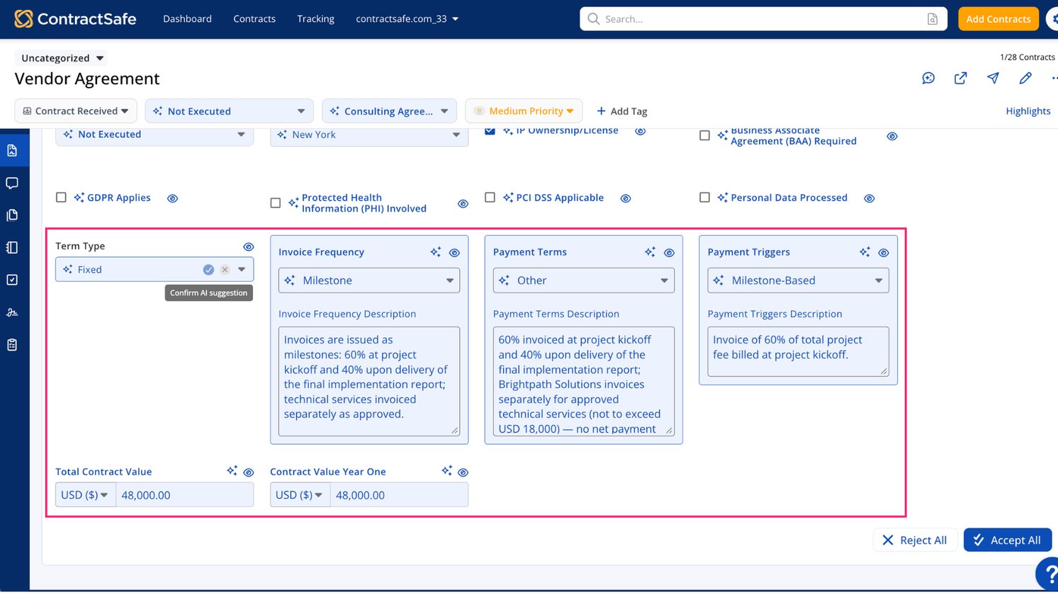The width and height of the screenshot is (1058, 595).
Task: Open the Tracking menu item
Action: click(315, 19)
